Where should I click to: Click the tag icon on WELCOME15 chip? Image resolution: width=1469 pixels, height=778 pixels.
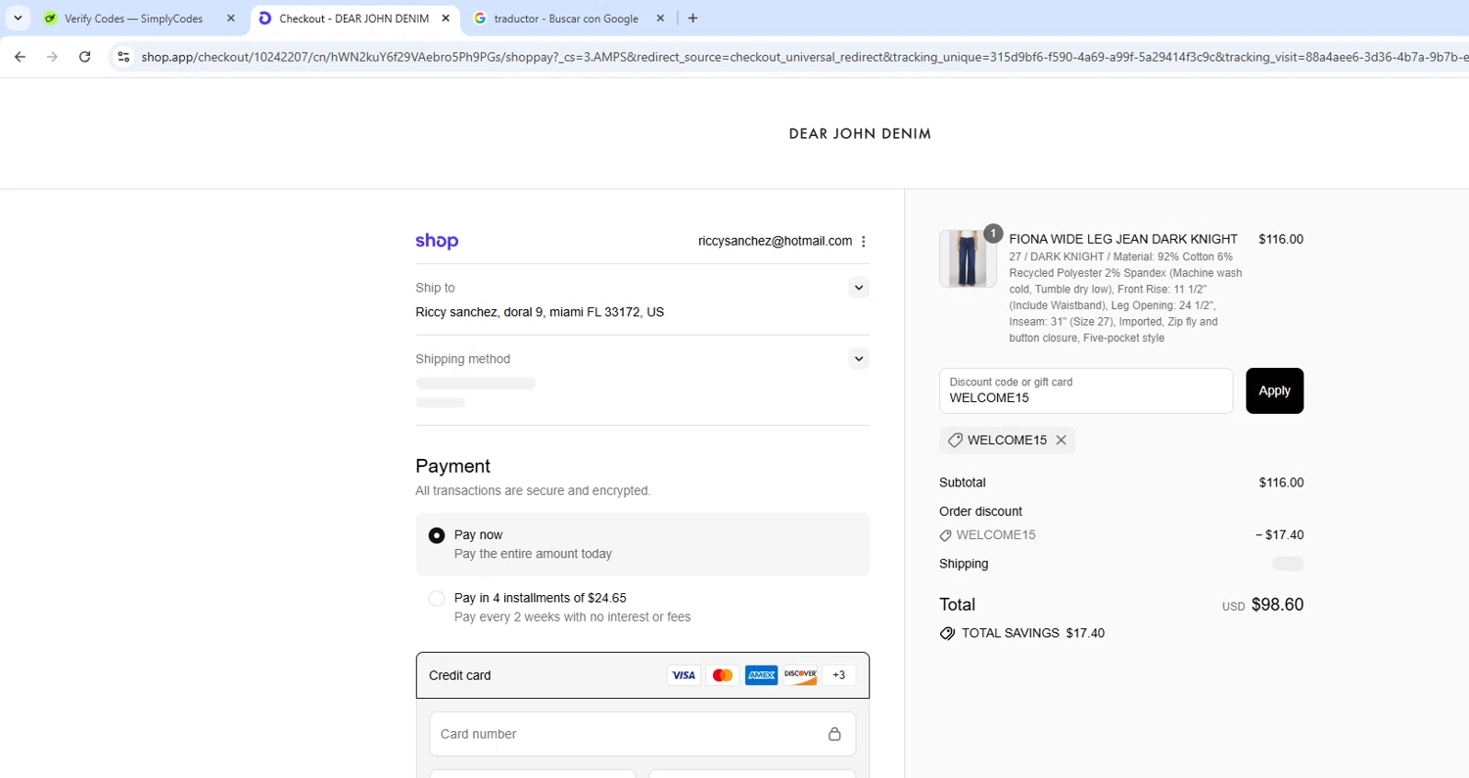[955, 440]
